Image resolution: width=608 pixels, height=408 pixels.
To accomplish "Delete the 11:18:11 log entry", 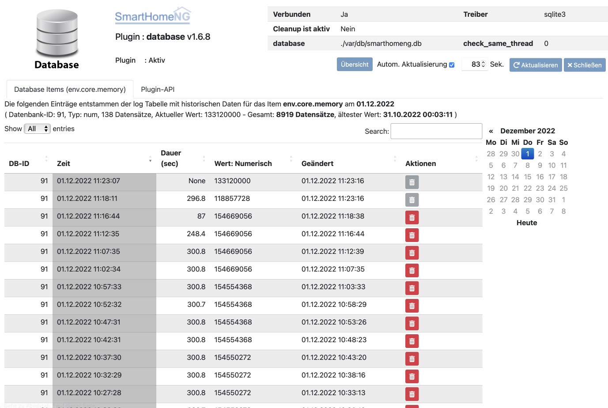I will pos(412,200).
